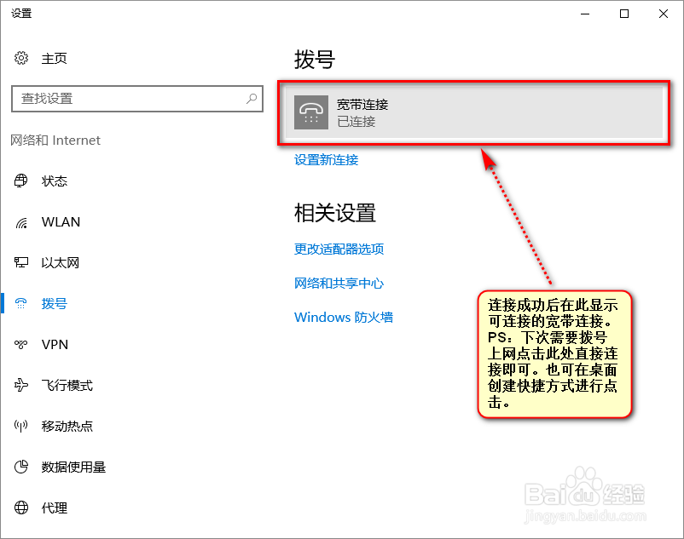Screen dimensions: 684x539
Task: Open VPN settings
Action: click(55, 344)
